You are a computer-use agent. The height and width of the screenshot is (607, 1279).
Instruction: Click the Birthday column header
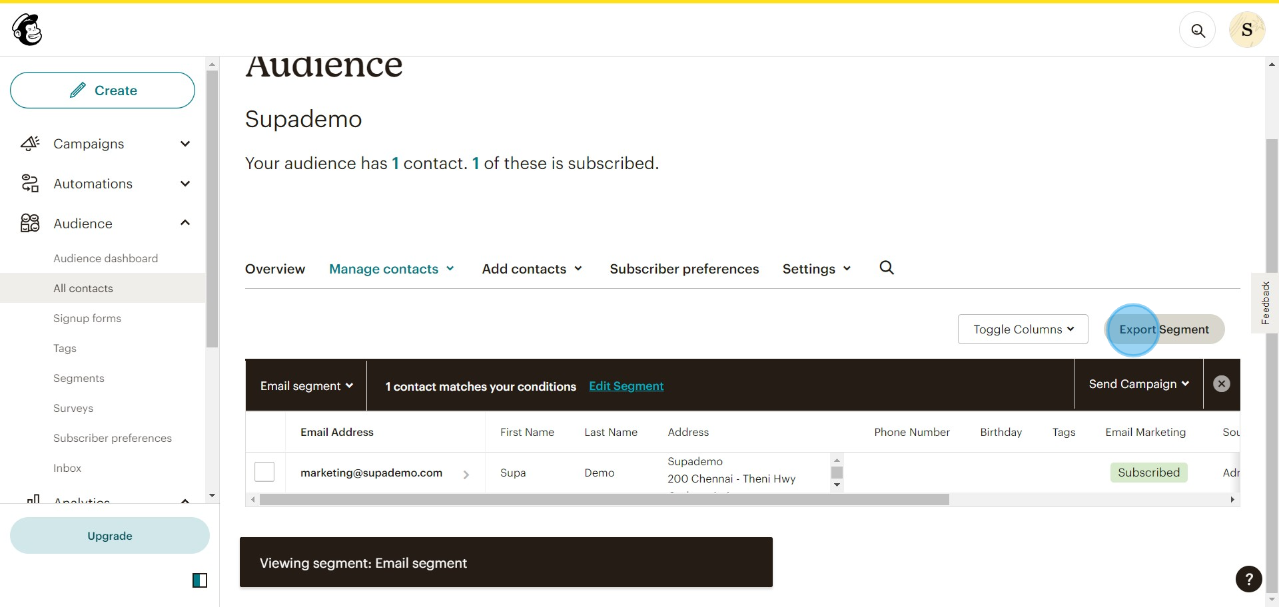coord(1001,432)
